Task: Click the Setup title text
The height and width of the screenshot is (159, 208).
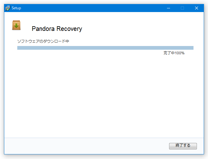Action: click(x=16, y=8)
